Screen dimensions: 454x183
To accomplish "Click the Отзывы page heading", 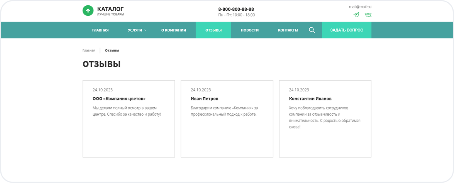I will [x=102, y=64].
